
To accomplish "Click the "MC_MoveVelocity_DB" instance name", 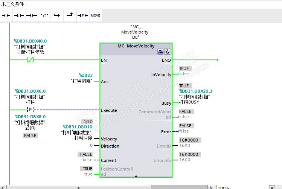I will pyautogui.click(x=136, y=32).
